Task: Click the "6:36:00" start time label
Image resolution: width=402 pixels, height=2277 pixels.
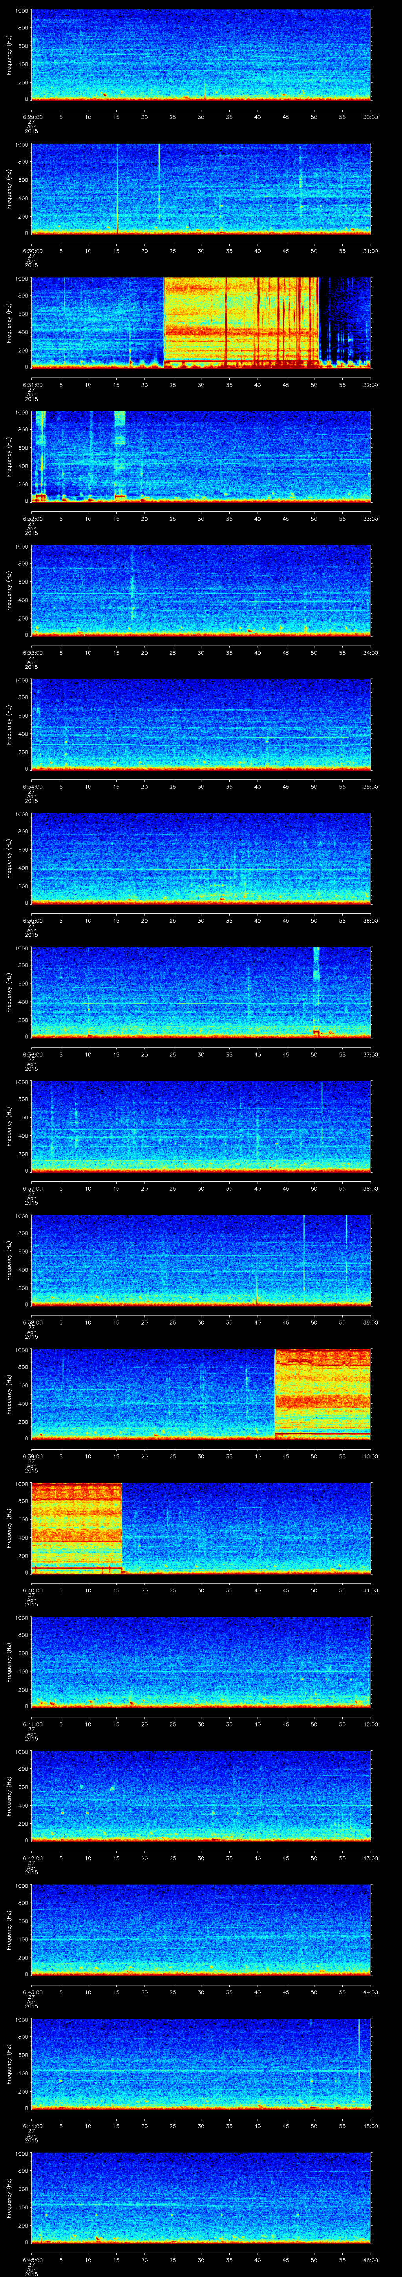Action: pos(32,1055)
